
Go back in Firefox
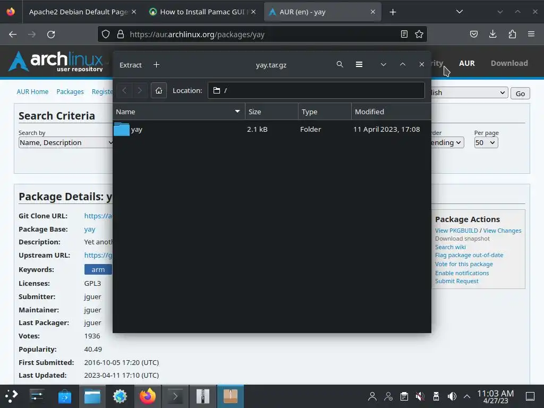(x=13, y=35)
